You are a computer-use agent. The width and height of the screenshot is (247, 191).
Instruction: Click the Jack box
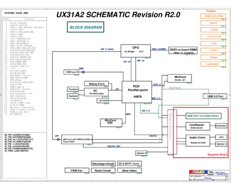221,137
